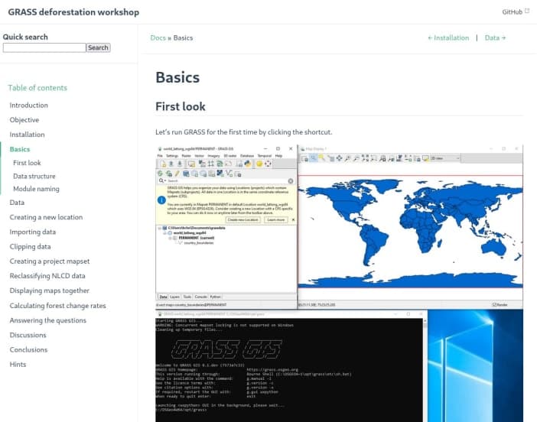Focus the Quick search text field
Screen dimensions: 537x422
(x=44, y=47)
